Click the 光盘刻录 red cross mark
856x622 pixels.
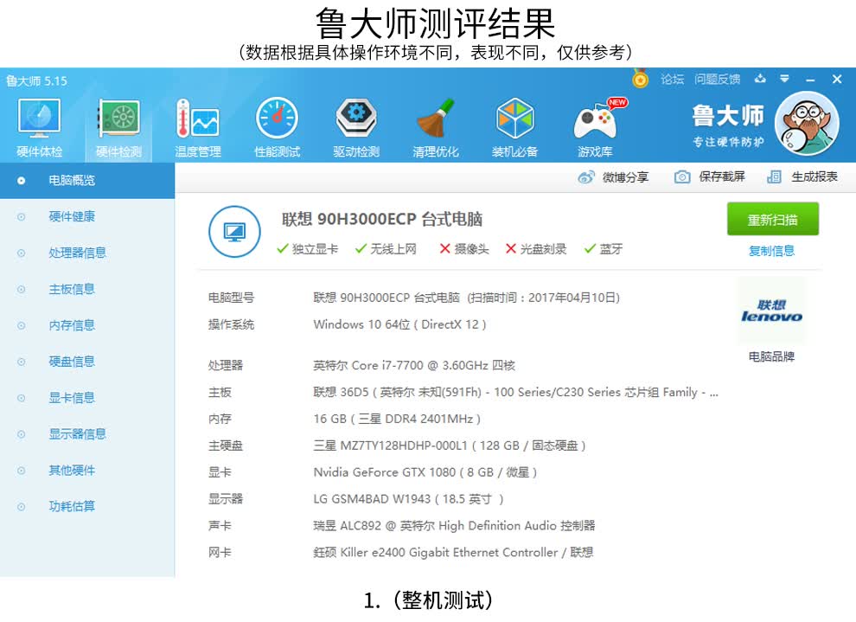tap(511, 249)
